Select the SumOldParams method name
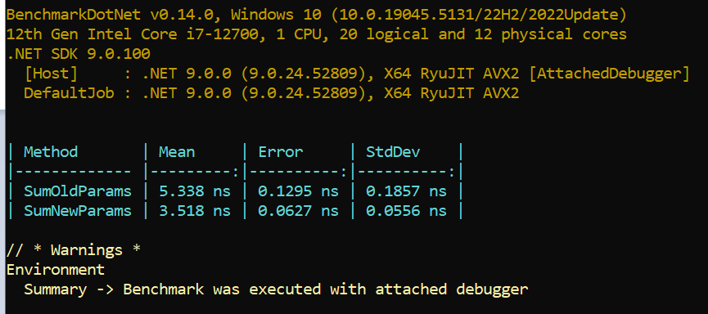Image resolution: width=708 pixels, height=314 pixels. click(x=78, y=191)
